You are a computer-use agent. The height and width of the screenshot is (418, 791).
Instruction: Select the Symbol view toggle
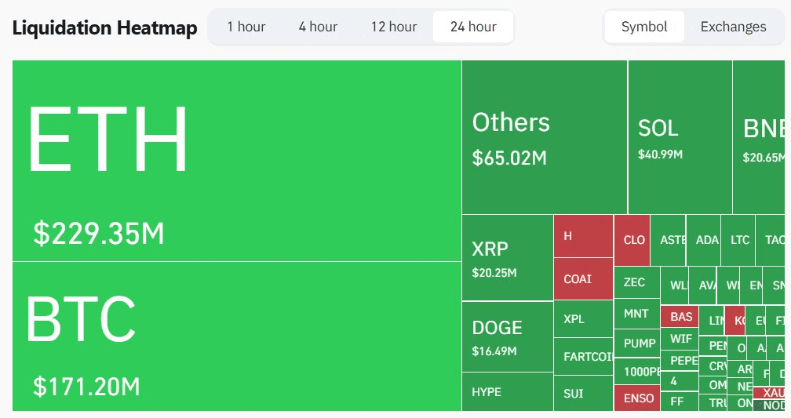pyautogui.click(x=644, y=27)
